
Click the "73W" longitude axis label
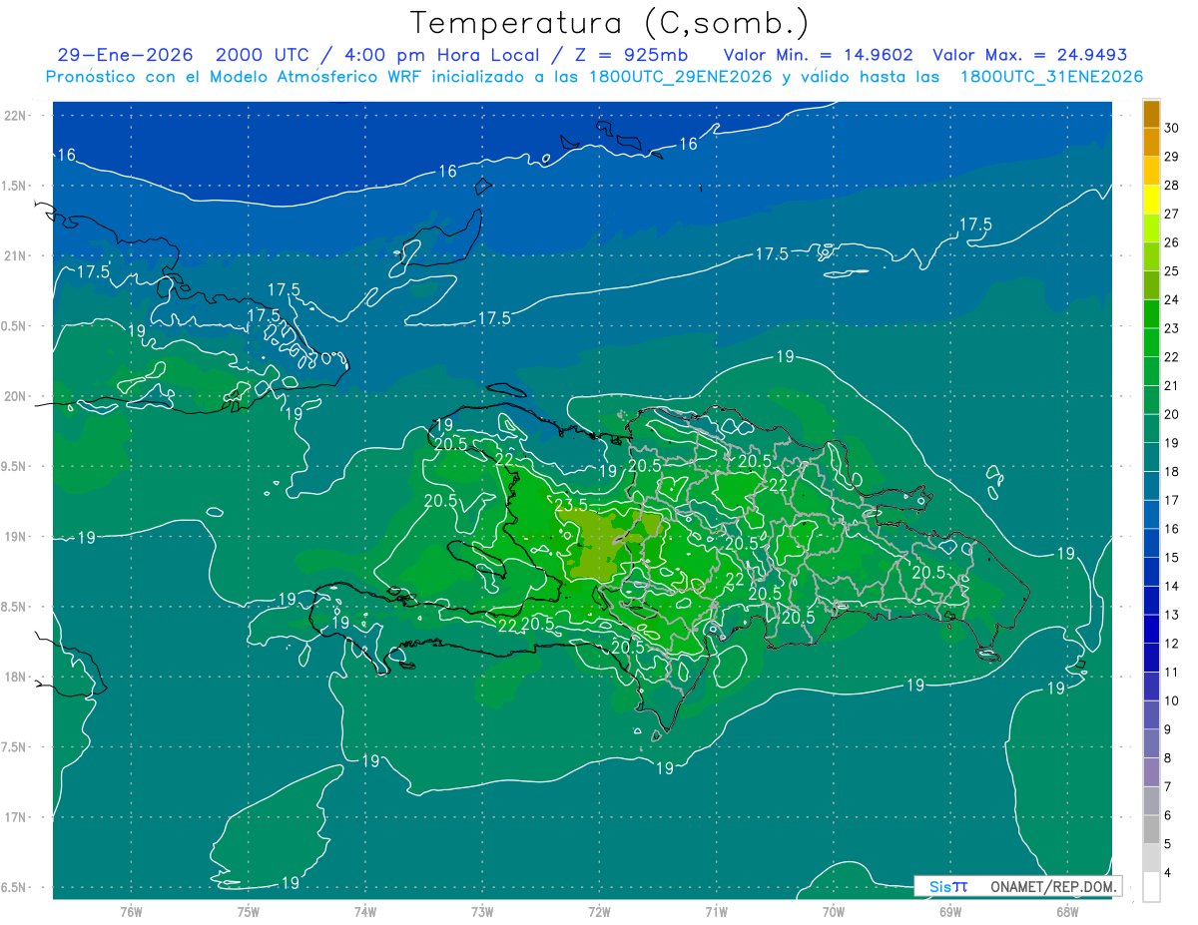pyautogui.click(x=482, y=912)
